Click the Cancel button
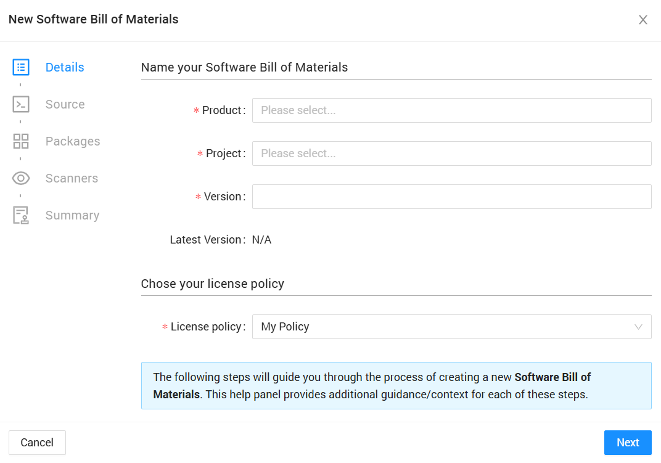 tap(37, 443)
